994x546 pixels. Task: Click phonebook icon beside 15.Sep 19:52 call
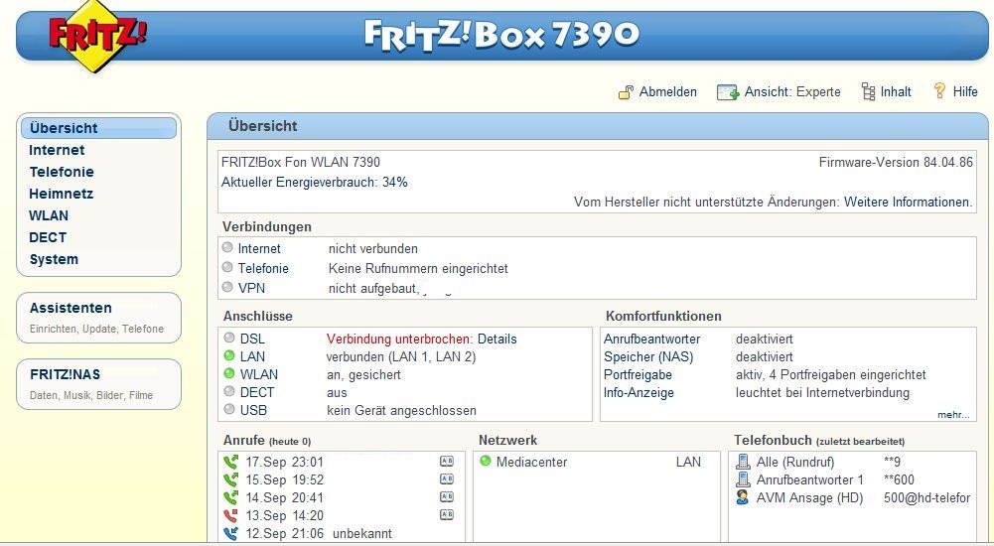click(447, 478)
